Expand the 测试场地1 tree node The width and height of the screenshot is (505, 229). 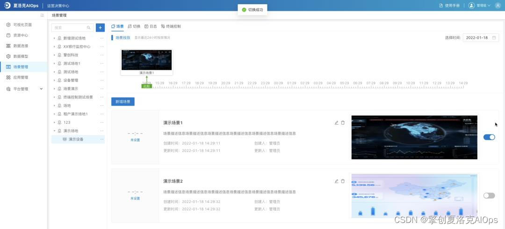54,64
